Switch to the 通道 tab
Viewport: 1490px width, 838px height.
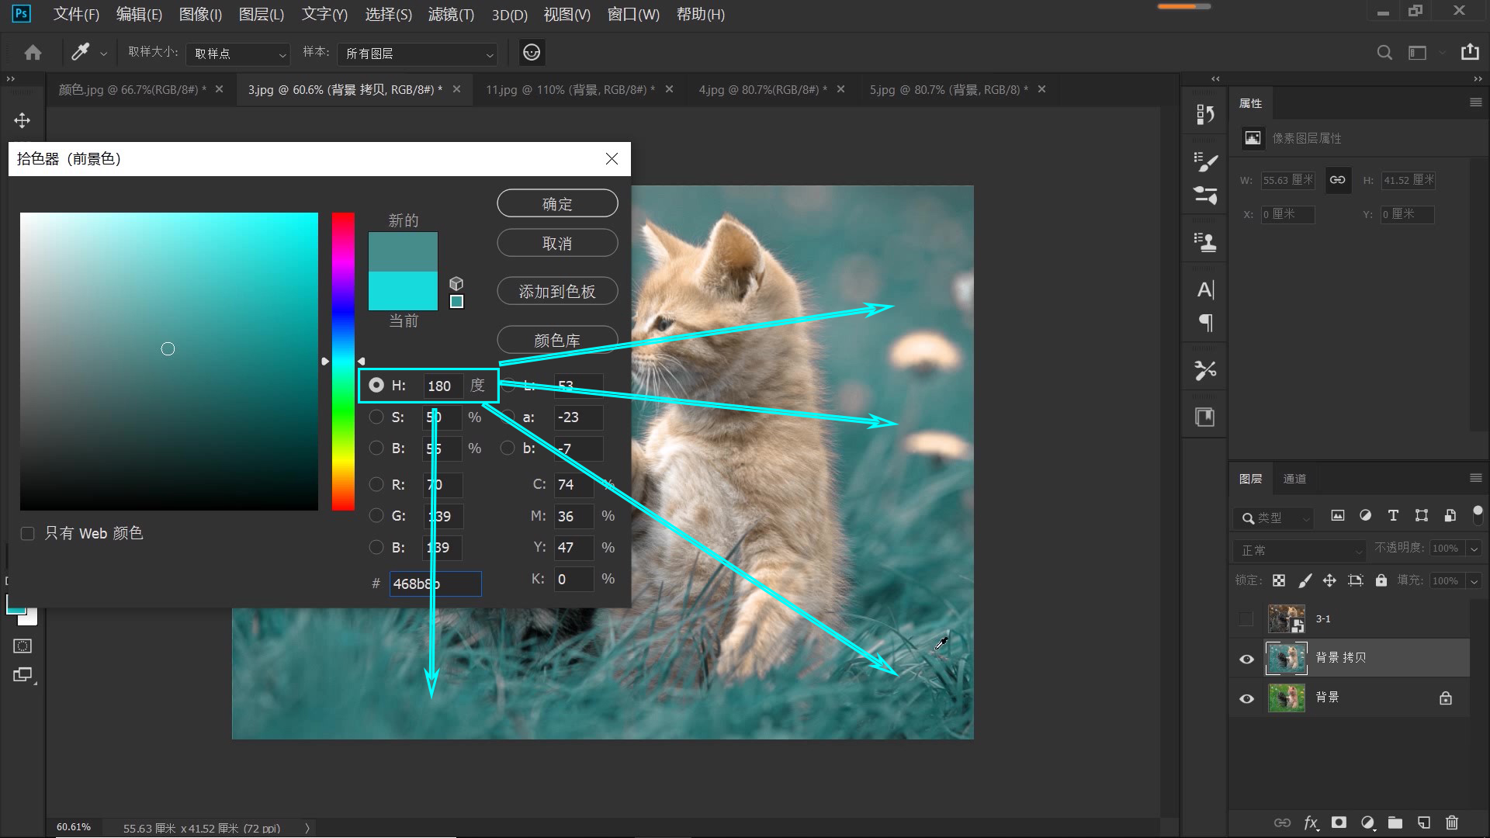pyautogui.click(x=1294, y=479)
